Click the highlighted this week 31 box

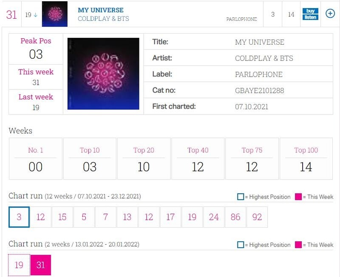coord(41,265)
